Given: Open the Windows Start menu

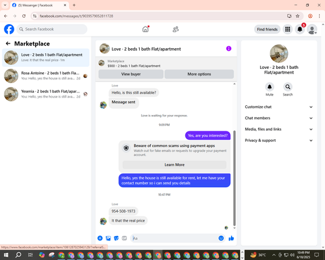Looking at the screenshot, I should [6, 255].
